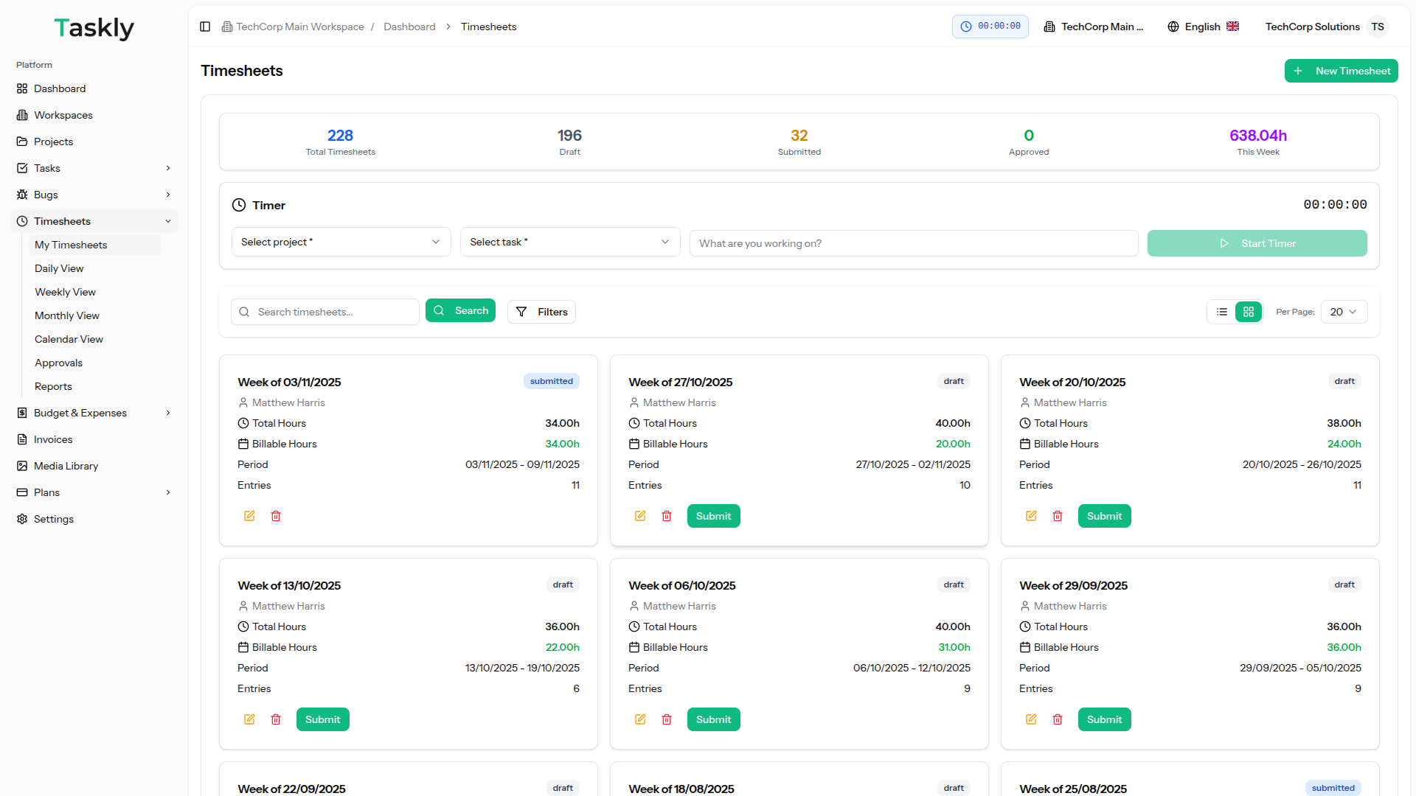Open the Select project dropdown
This screenshot has width=1416, height=796.
341,242
